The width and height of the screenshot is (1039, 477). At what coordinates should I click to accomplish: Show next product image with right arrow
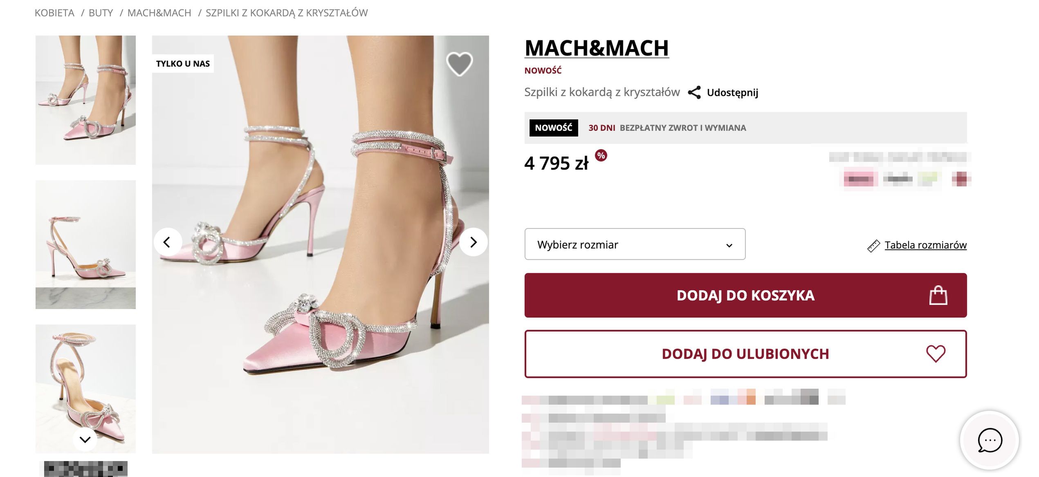(473, 242)
